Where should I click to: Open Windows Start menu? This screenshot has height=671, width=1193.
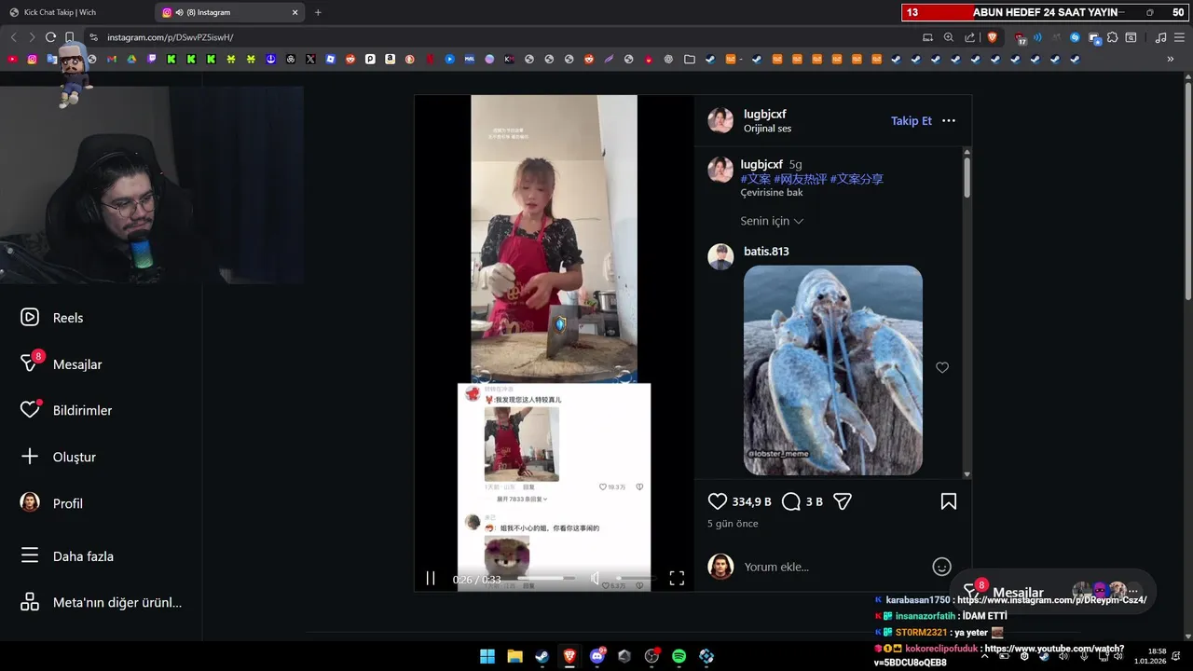tap(487, 656)
